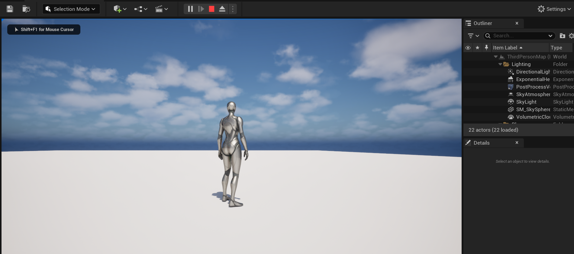574x254 pixels.
Task: Sort by Type column
Action: coord(561,48)
